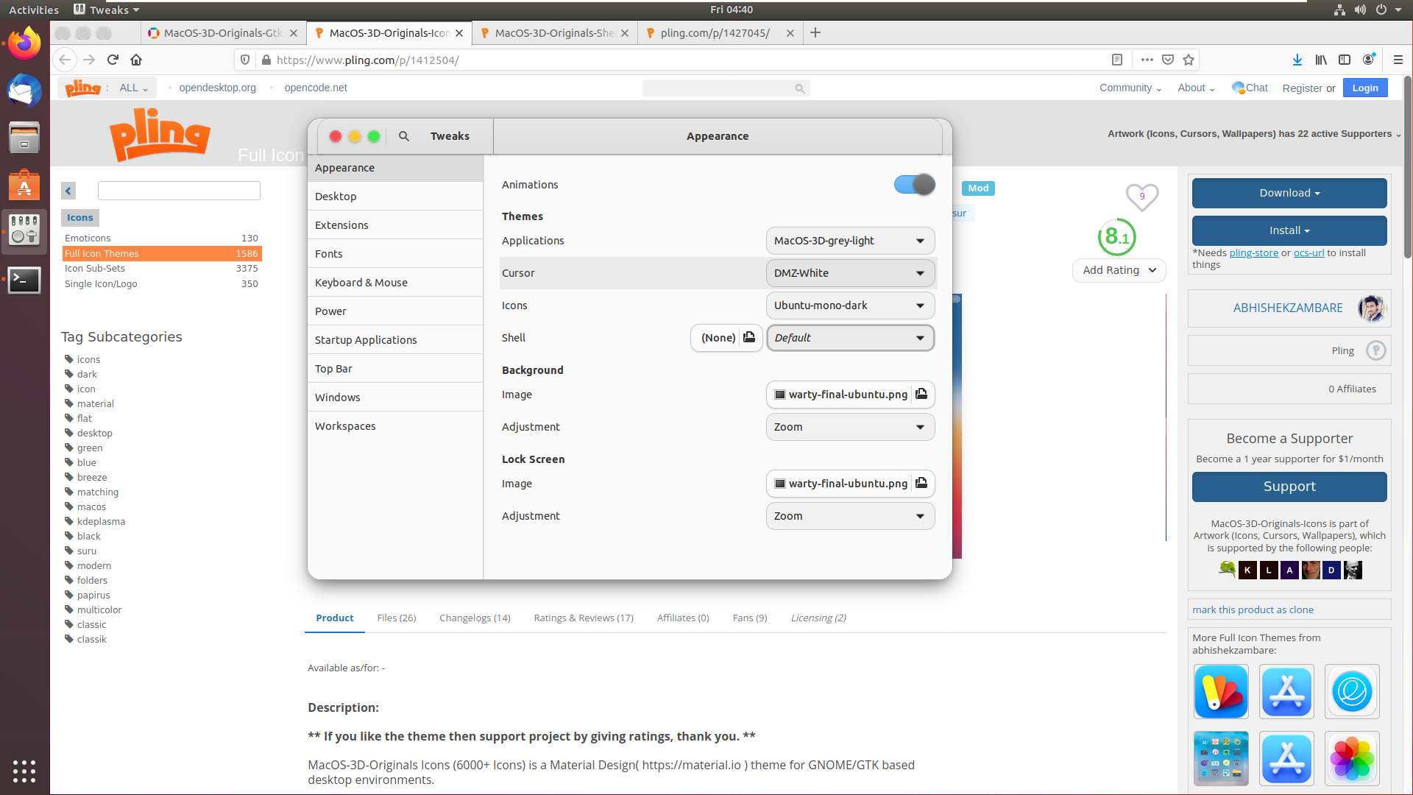The width and height of the screenshot is (1413, 795).
Task: Open Ratings & Reviews (17) tab
Action: 584,618
